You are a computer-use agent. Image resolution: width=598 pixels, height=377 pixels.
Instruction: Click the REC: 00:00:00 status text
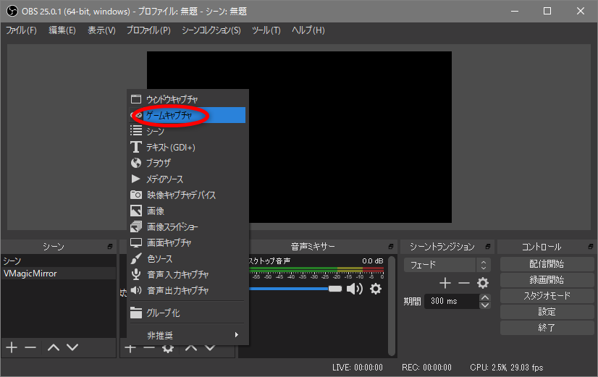pyautogui.click(x=426, y=368)
